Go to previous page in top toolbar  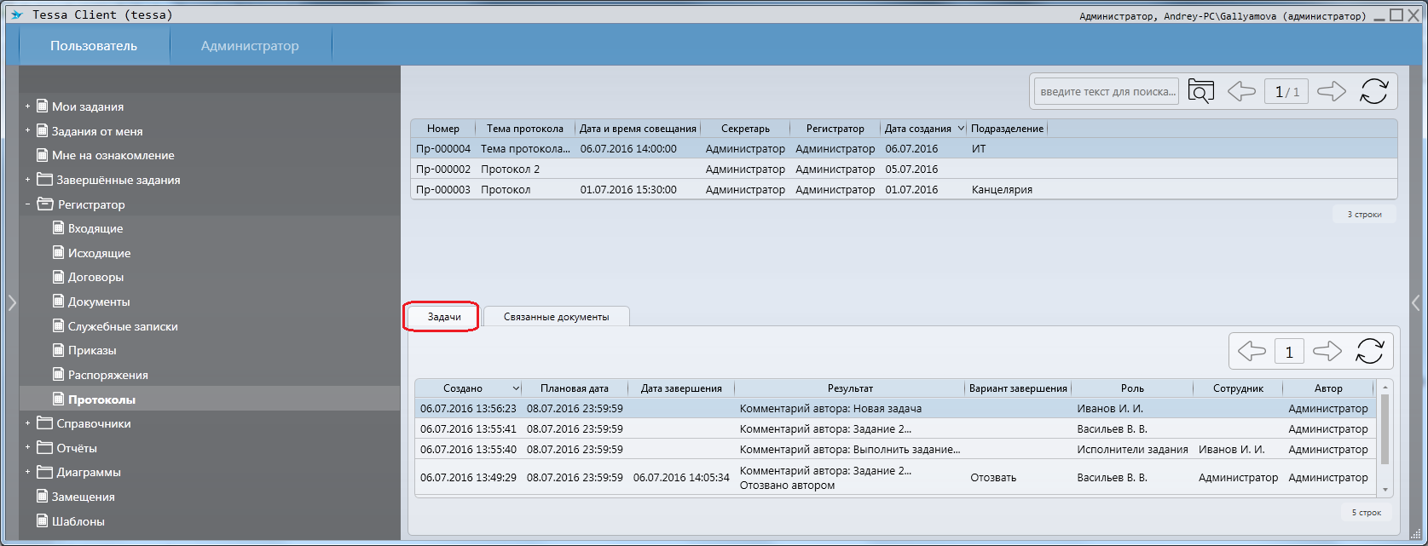tap(1241, 92)
